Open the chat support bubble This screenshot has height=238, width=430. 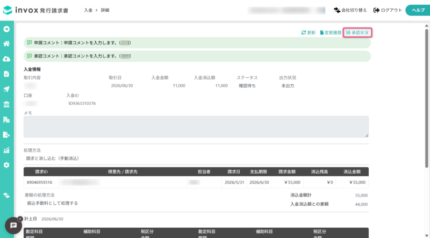[13, 226]
